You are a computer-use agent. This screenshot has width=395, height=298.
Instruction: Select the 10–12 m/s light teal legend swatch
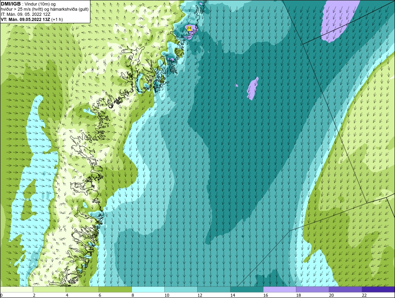point(181,289)
